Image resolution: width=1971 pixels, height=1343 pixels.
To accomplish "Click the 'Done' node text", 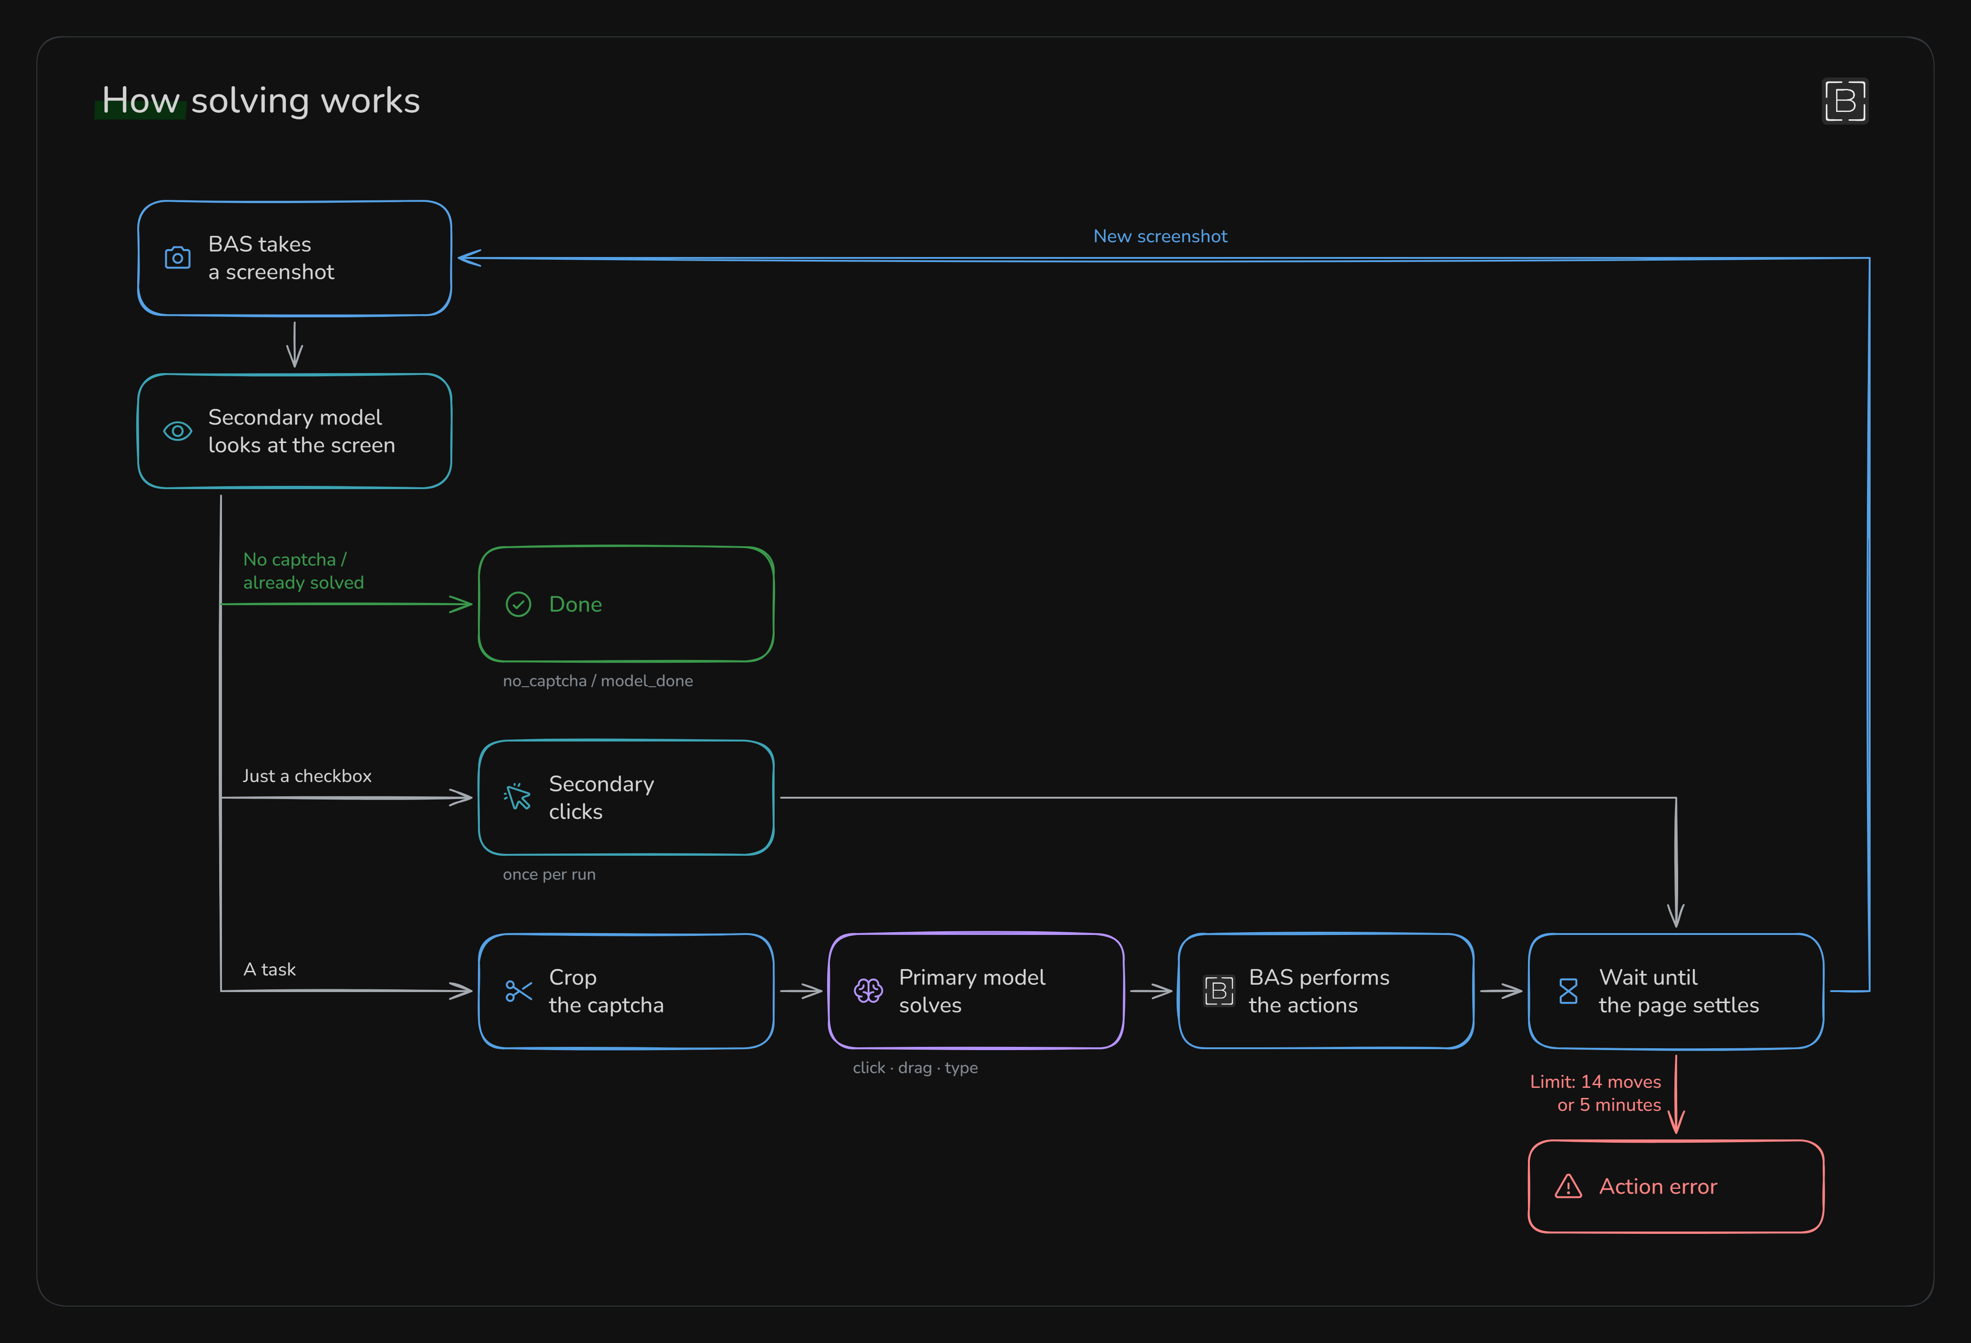I will point(576,604).
